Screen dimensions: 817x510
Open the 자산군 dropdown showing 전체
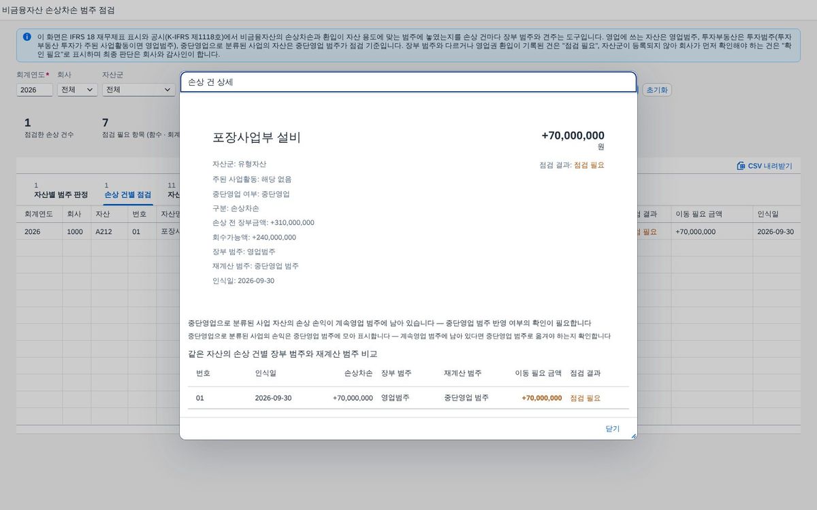(x=139, y=90)
